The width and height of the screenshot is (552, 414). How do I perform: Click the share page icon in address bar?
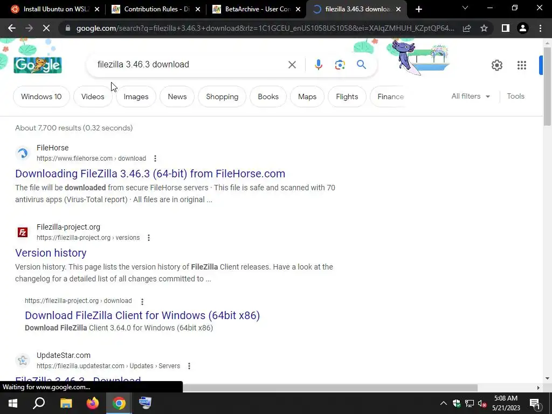pyautogui.click(x=467, y=28)
